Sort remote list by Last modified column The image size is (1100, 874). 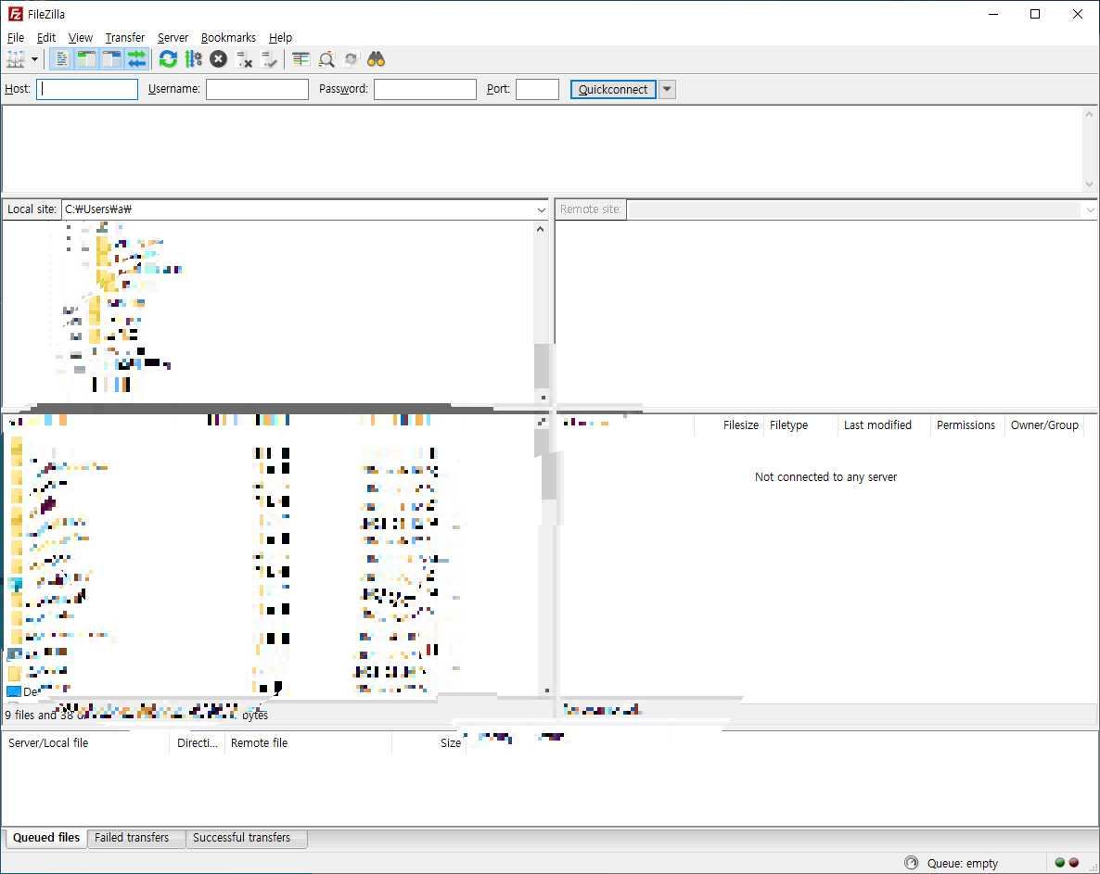[883, 425]
